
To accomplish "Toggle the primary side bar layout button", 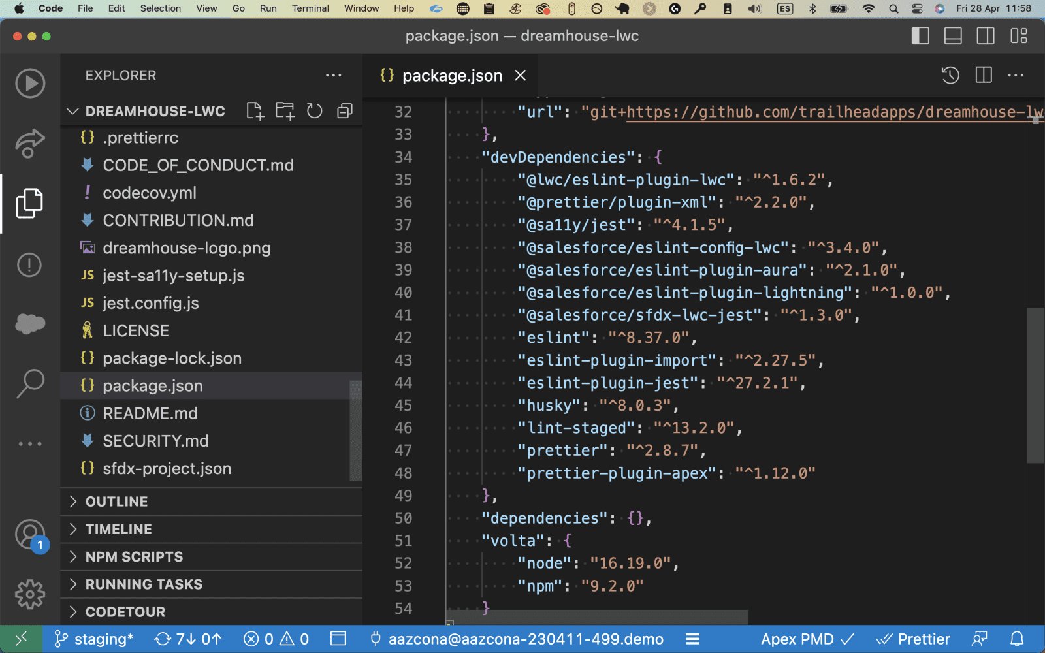I will tap(920, 36).
